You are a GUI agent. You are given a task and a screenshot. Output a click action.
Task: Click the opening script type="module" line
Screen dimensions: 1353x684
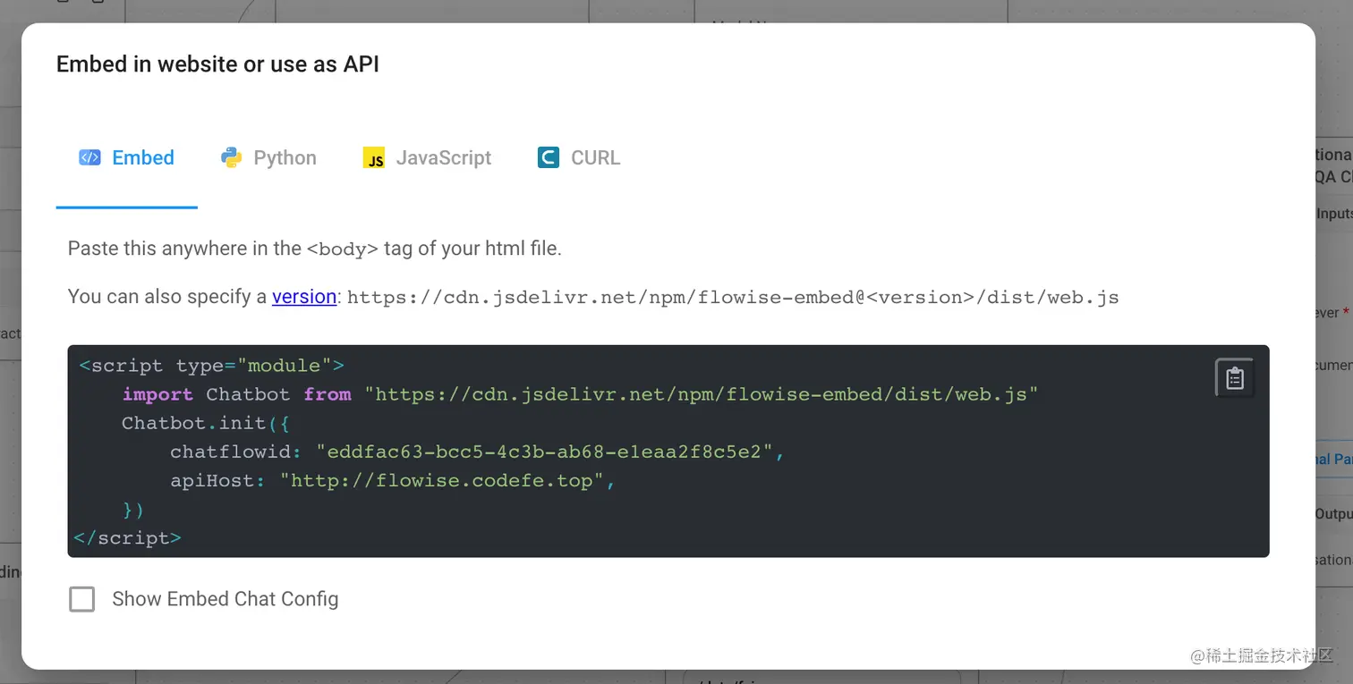tap(212, 366)
